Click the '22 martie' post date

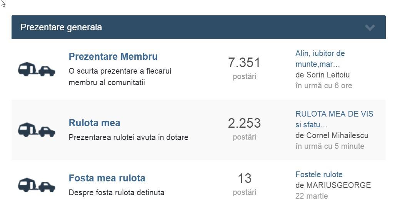pos(312,196)
